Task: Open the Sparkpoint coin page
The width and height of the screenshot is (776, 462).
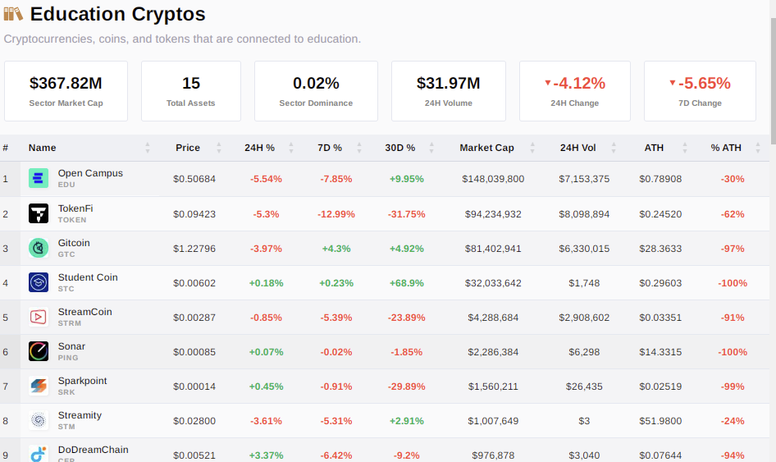Action: tap(82, 381)
